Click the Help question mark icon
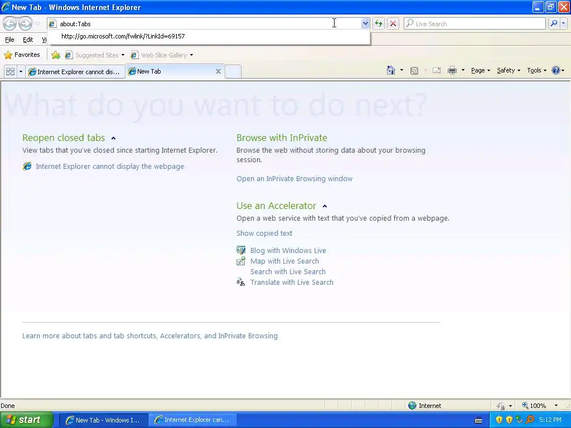The height and width of the screenshot is (428, 571). (556, 70)
